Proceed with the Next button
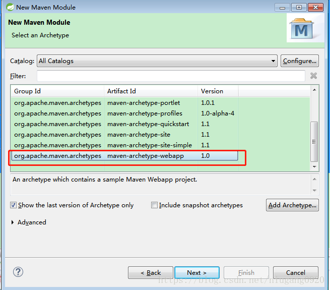Viewport: 330px width, 290px height. point(197,273)
